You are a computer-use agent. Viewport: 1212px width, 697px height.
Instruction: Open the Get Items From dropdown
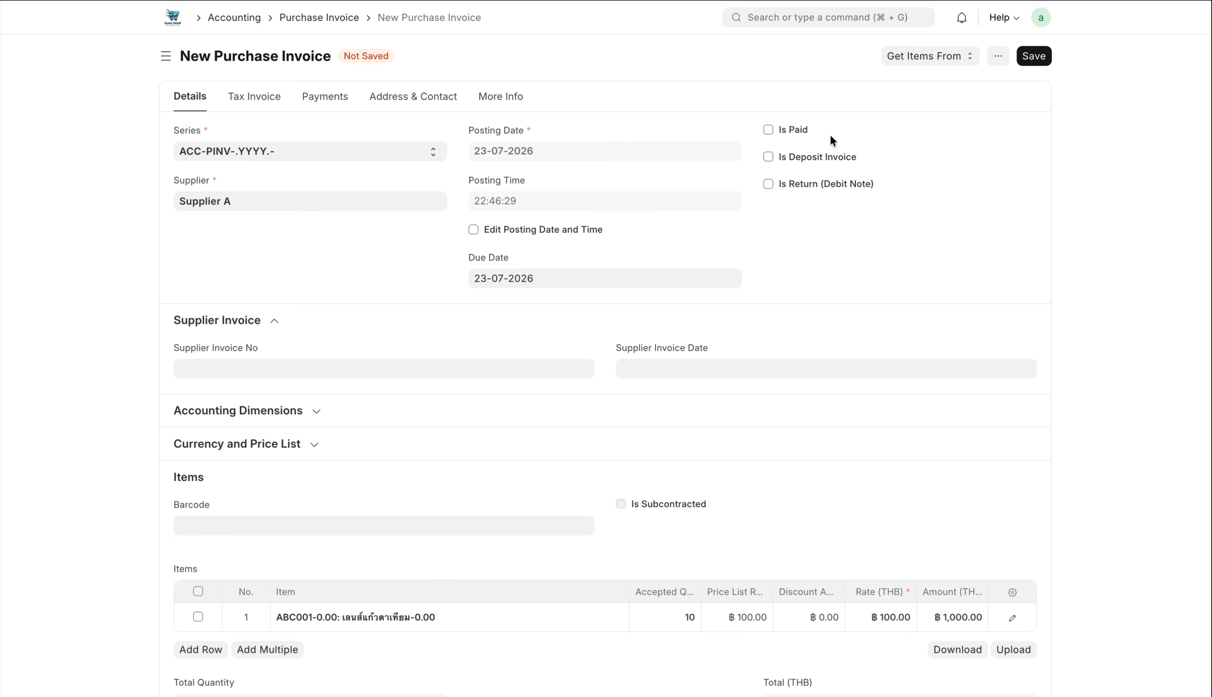930,56
